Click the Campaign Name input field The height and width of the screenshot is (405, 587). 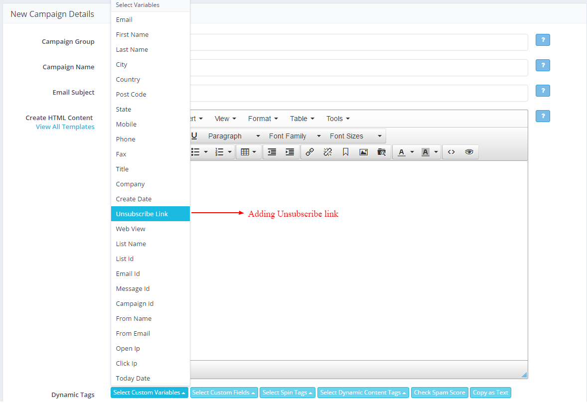coord(358,67)
